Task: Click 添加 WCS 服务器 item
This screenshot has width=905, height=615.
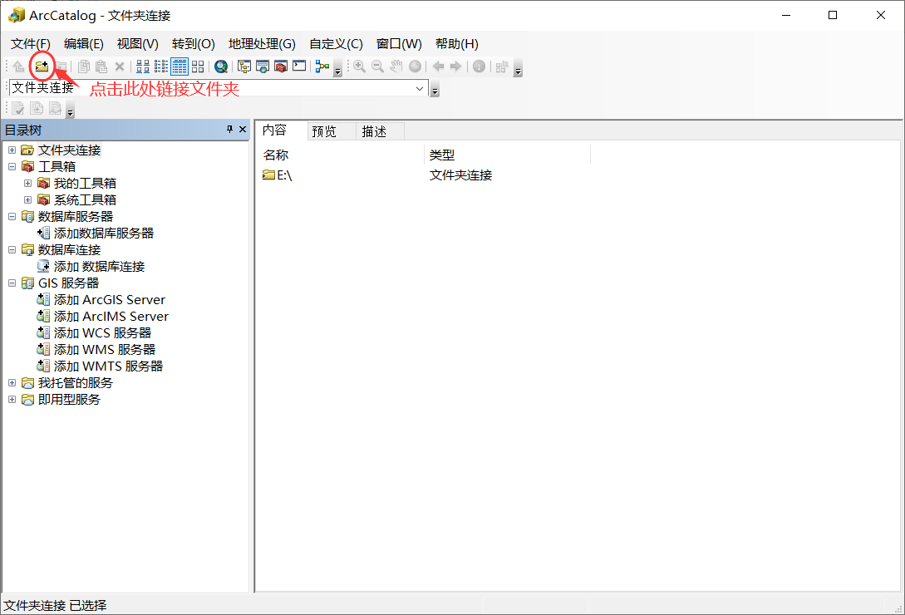Action: [94, 333]
